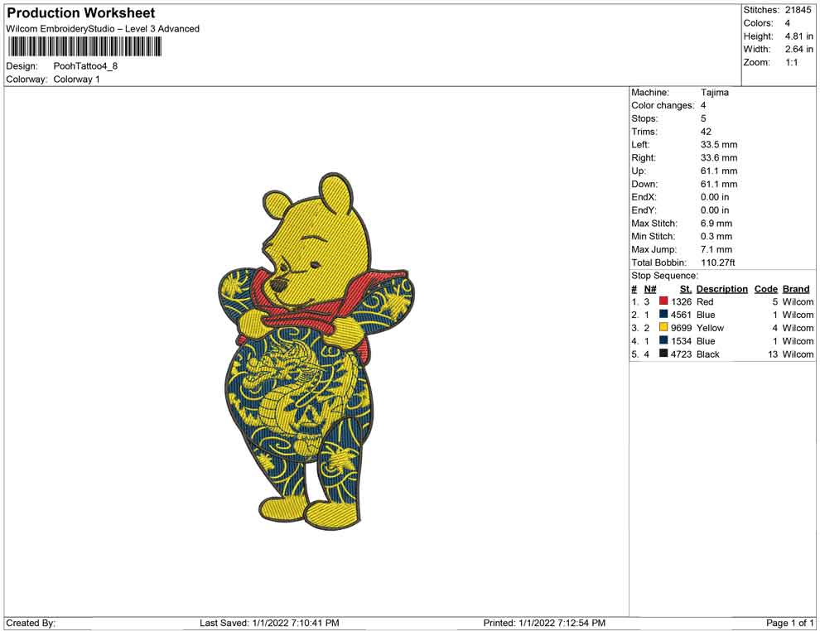Click the 'Page 1 of 1' footer text
The image size is (820, 631).
coord(789,623)
